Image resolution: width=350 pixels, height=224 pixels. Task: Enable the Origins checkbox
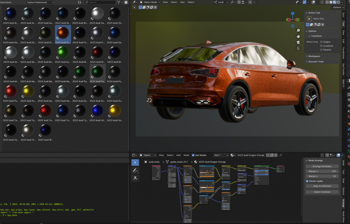coord(321,42)
